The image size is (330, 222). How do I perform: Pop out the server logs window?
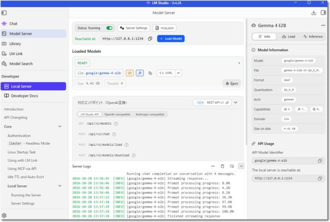232,166
